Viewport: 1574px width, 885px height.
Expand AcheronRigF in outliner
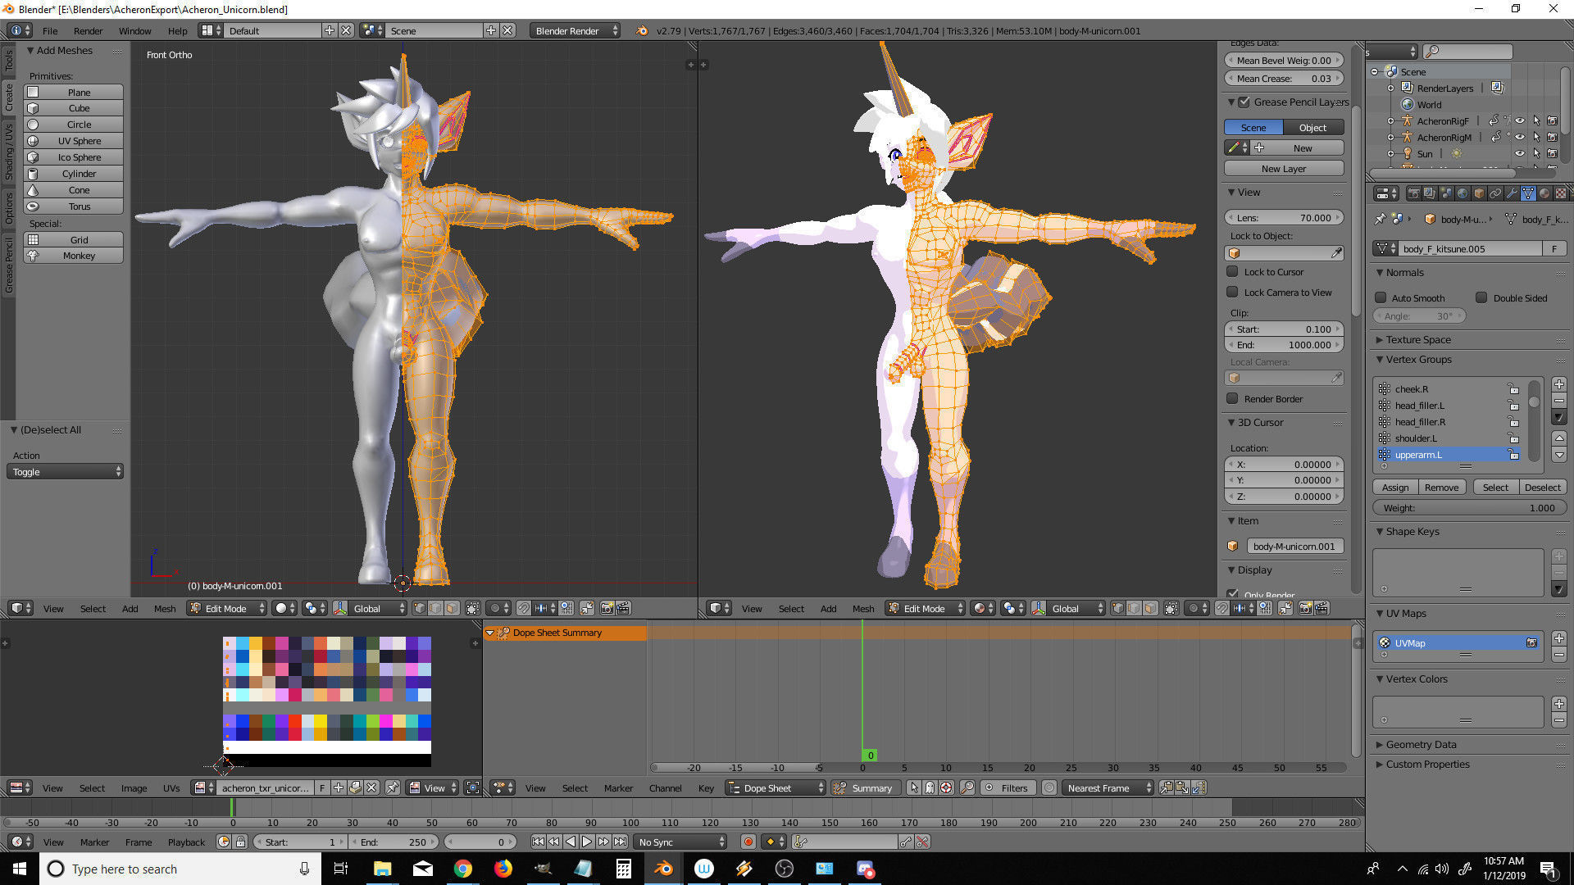point(1390,120)
